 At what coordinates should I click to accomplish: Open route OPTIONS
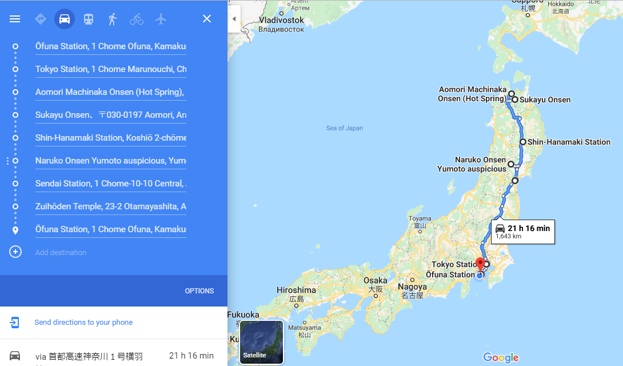pyautogui.click(x=199, y=291)
